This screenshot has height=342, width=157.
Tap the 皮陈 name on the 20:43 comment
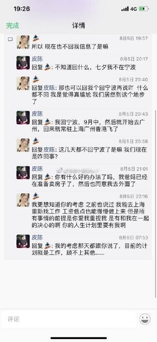pyautogui.click(x=37, y=114)
